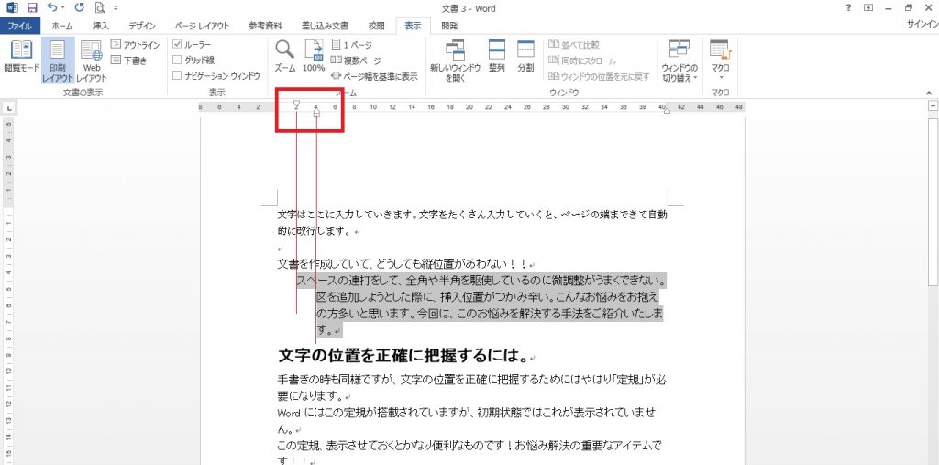Open Word Help question mark
This screenshot has width=939, height=465.
click(x=848, y=7)
